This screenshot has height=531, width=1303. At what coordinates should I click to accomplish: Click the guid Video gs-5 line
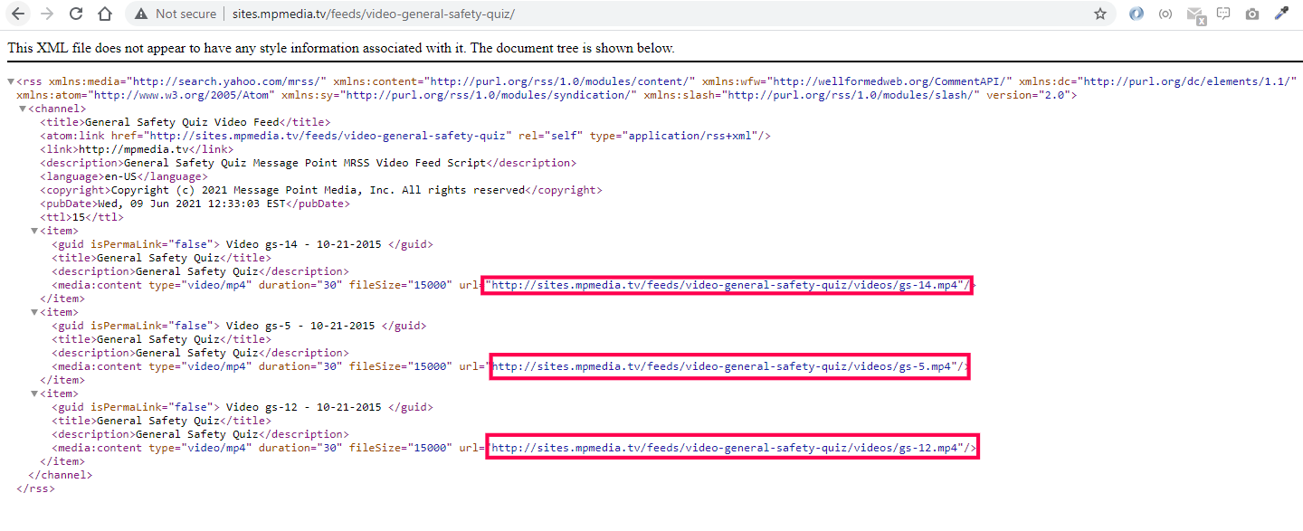coord(239,326)
